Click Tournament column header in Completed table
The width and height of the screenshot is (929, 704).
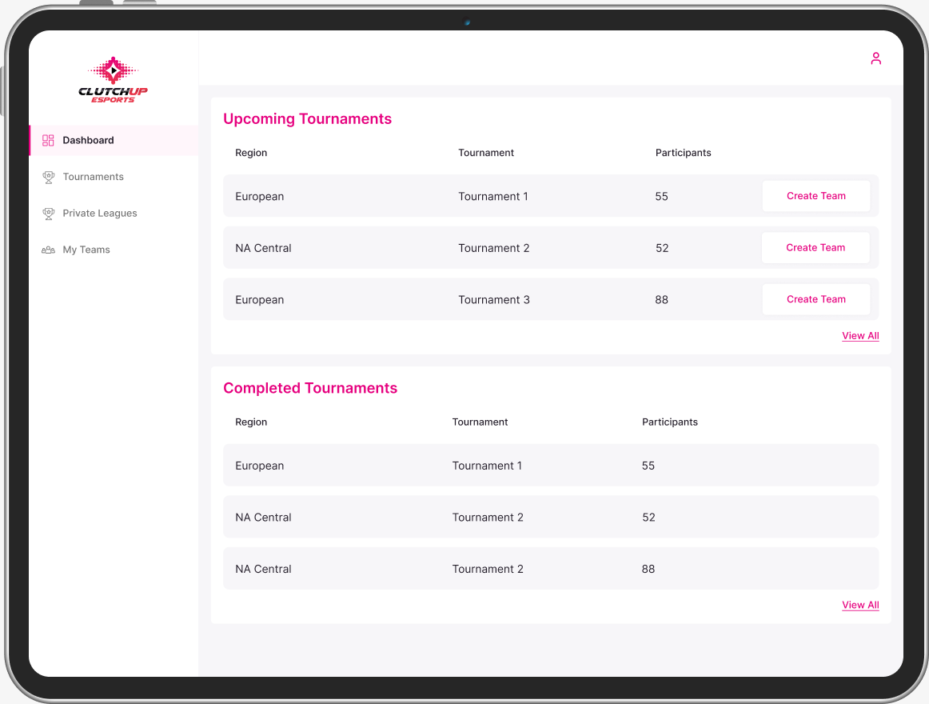(x=480, y=422)
